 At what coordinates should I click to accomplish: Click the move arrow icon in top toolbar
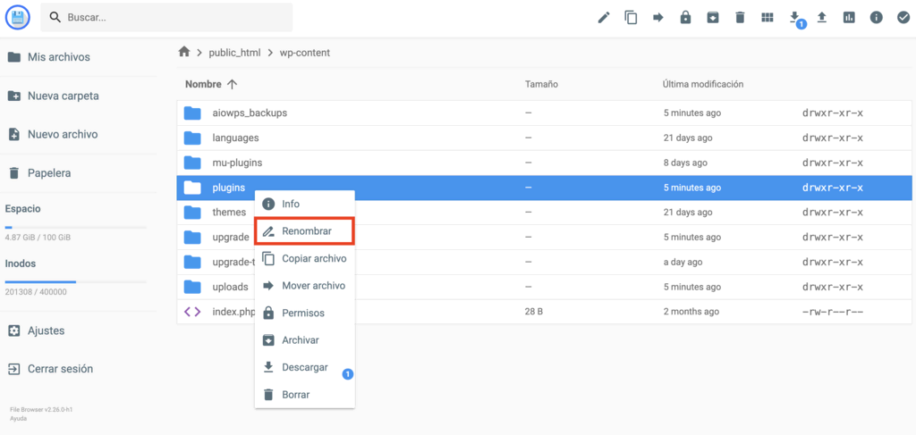point(658,17)
